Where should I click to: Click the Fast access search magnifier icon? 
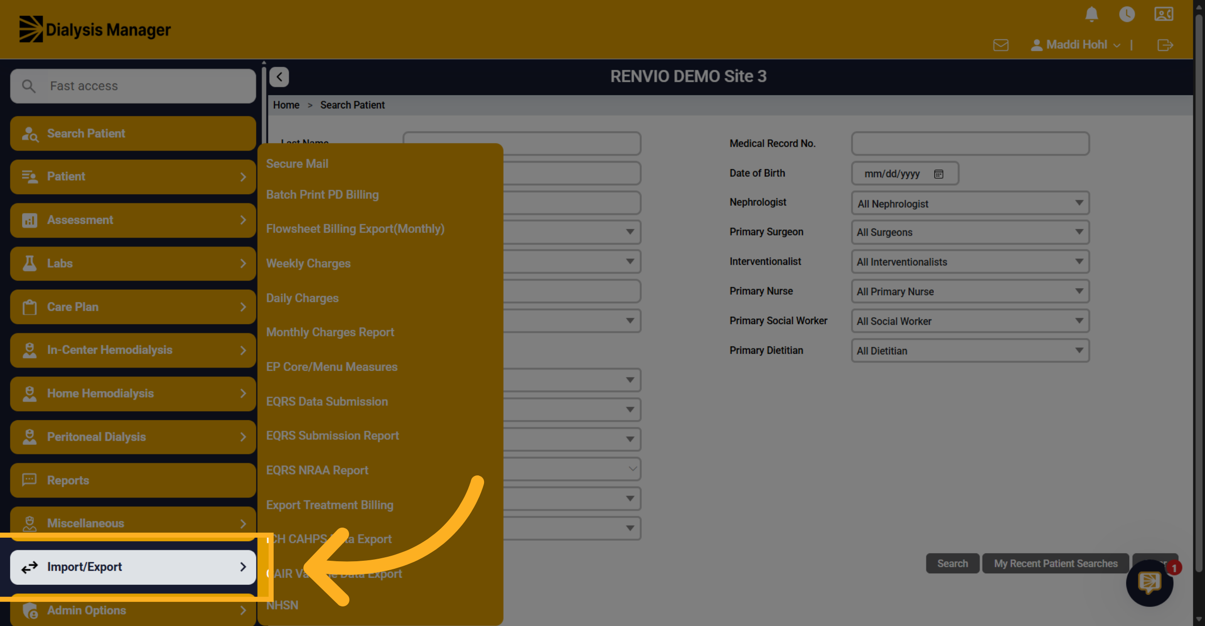[29, 86]
